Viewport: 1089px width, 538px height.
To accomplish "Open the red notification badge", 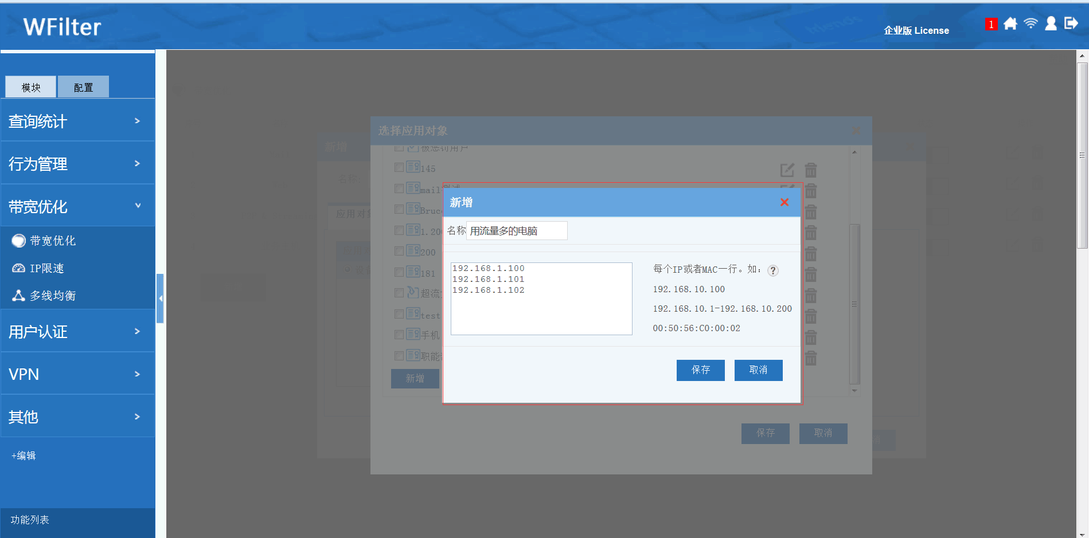I will 990,25.
